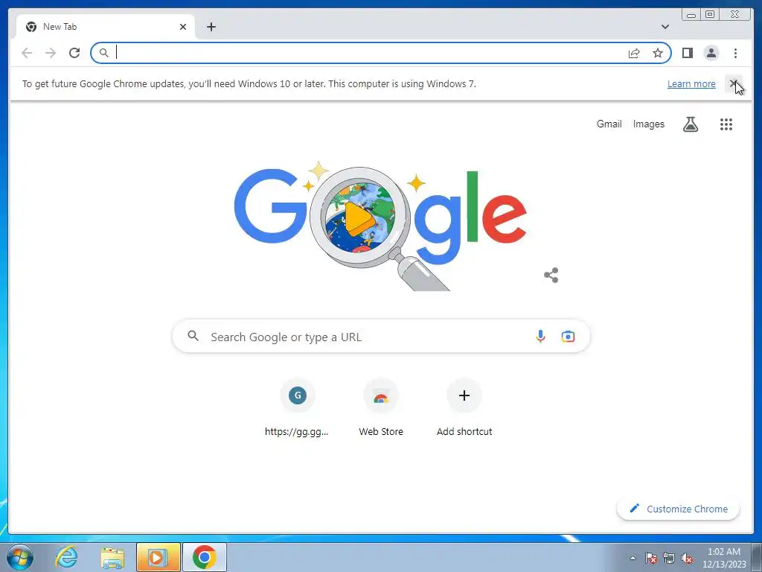Viewport: 762px width, 572px height.
Task: Open the Learn more link
Action: (691, 83)
